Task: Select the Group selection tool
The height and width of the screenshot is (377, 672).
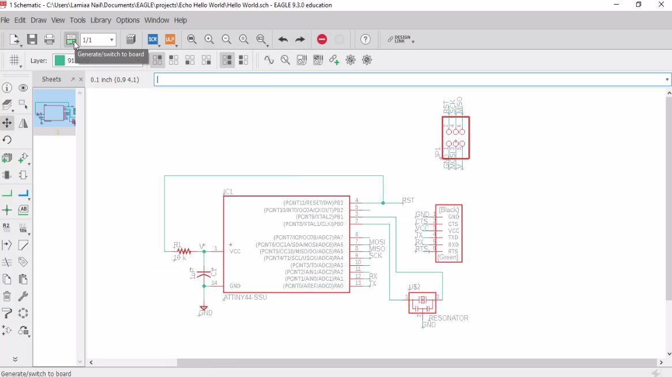Action: [x=23, y=104]
